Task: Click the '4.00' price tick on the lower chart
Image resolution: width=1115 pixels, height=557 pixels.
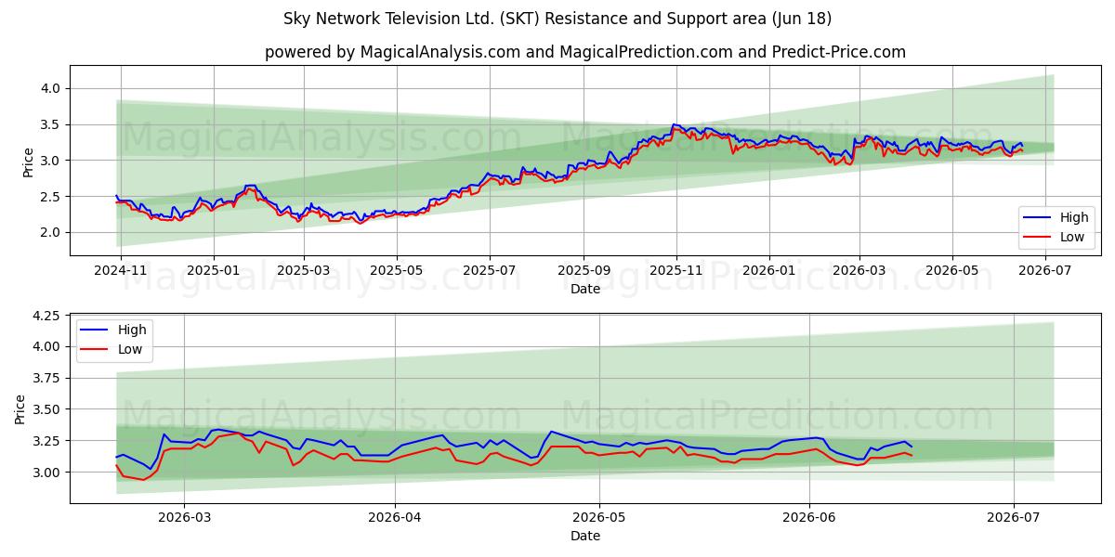Action: click(48, 346)
